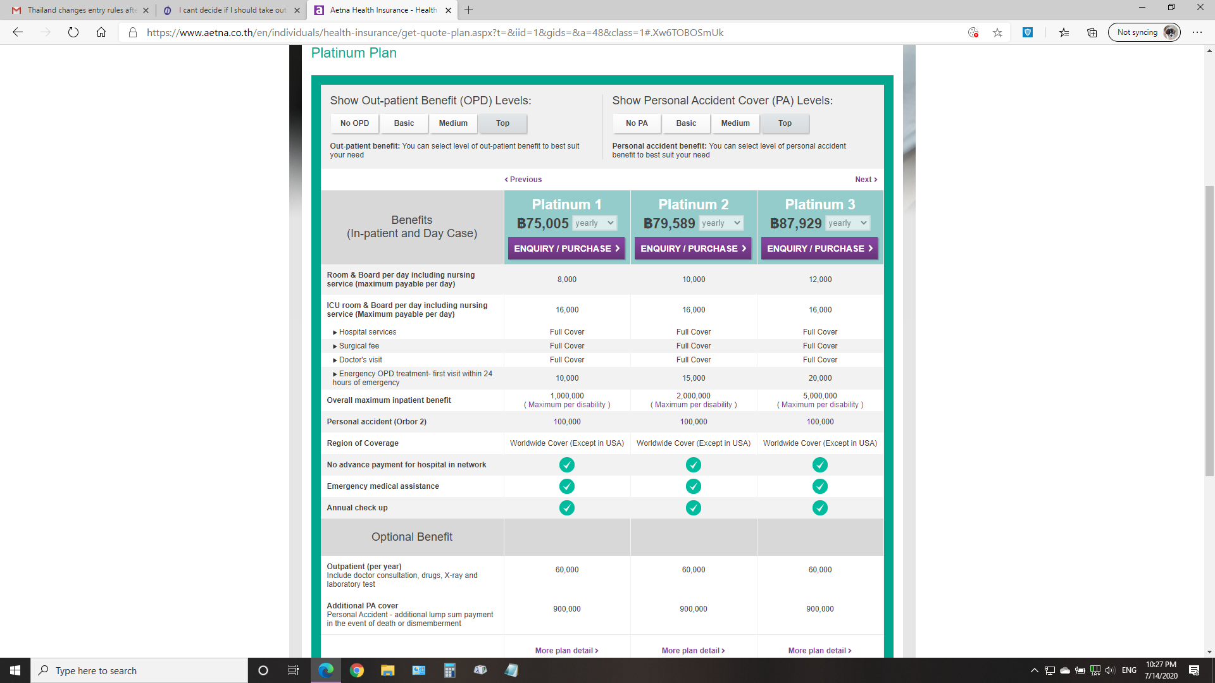Click the Windows taskbar search box

tap(139, 670)
